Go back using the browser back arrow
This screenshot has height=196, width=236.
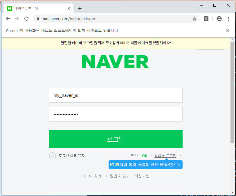click(x=8, y=19)
